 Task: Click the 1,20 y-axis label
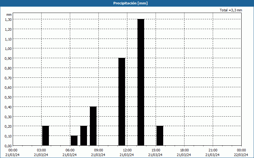click(x=8, y=29)
